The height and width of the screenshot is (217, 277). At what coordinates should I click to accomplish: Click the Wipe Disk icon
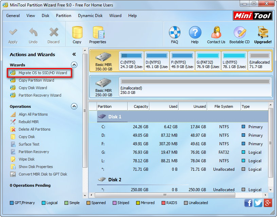(13, 159)
